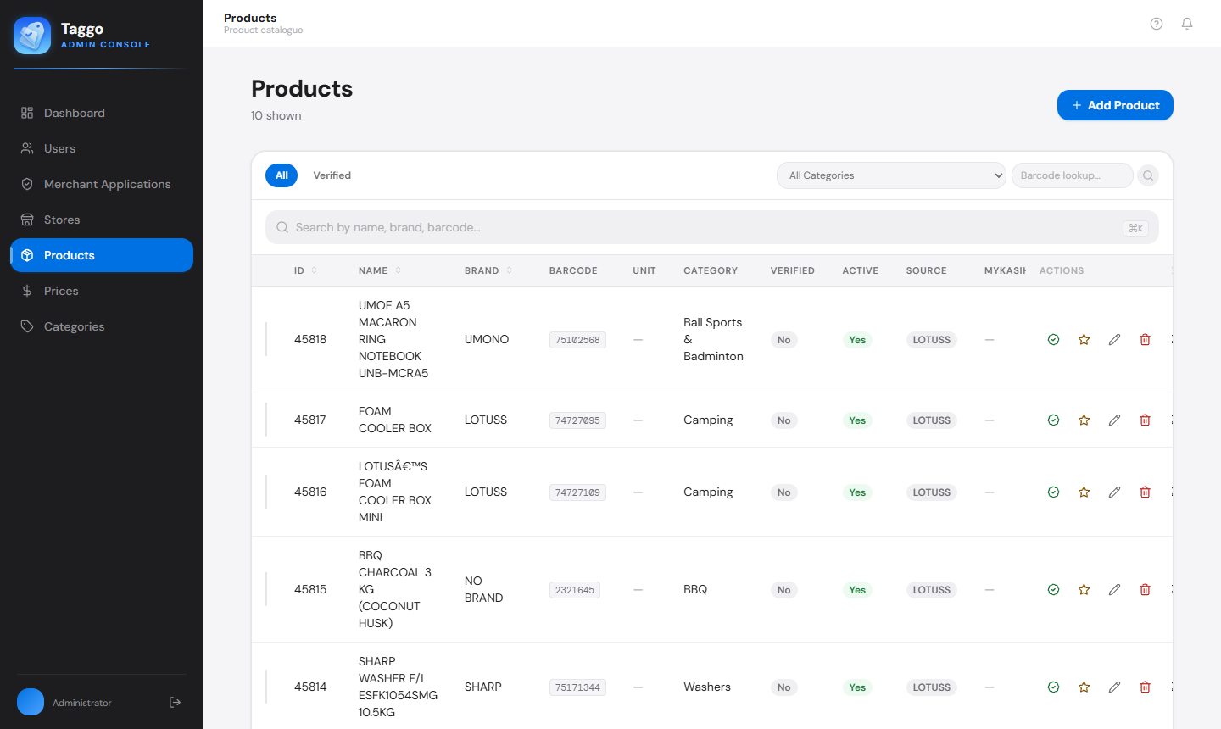Open notifications bell
Screen dimensions: 1221x729
coord(1187,24)
